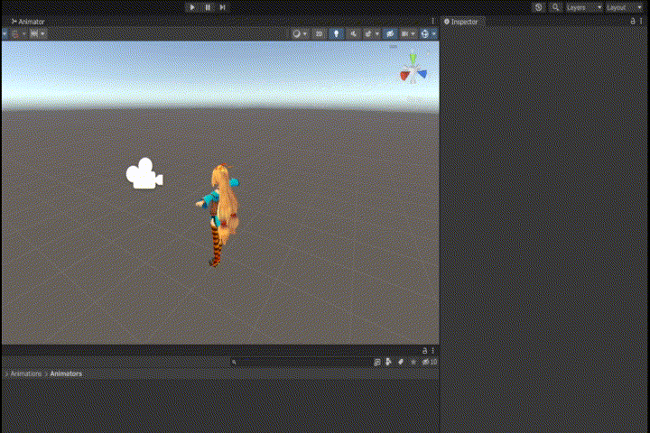This screenshot has width=650, height=433.
Task: Expand the scene camera settings dropdown arrow
Action: click(x=413, y=34)
